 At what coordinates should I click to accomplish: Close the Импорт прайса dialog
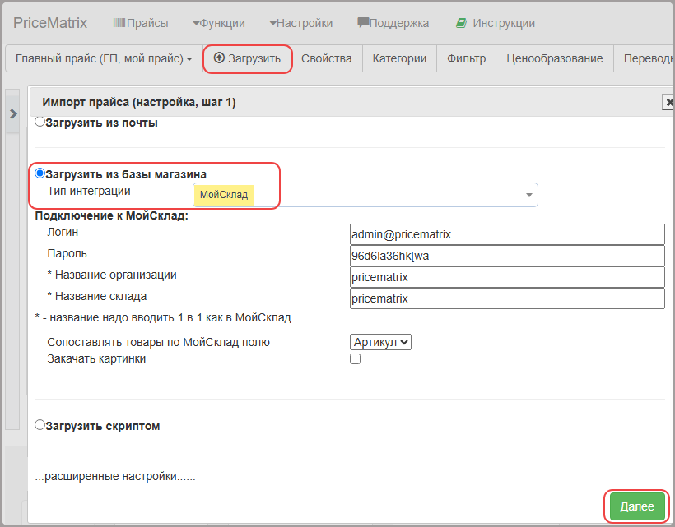click(x=668, y=102)
